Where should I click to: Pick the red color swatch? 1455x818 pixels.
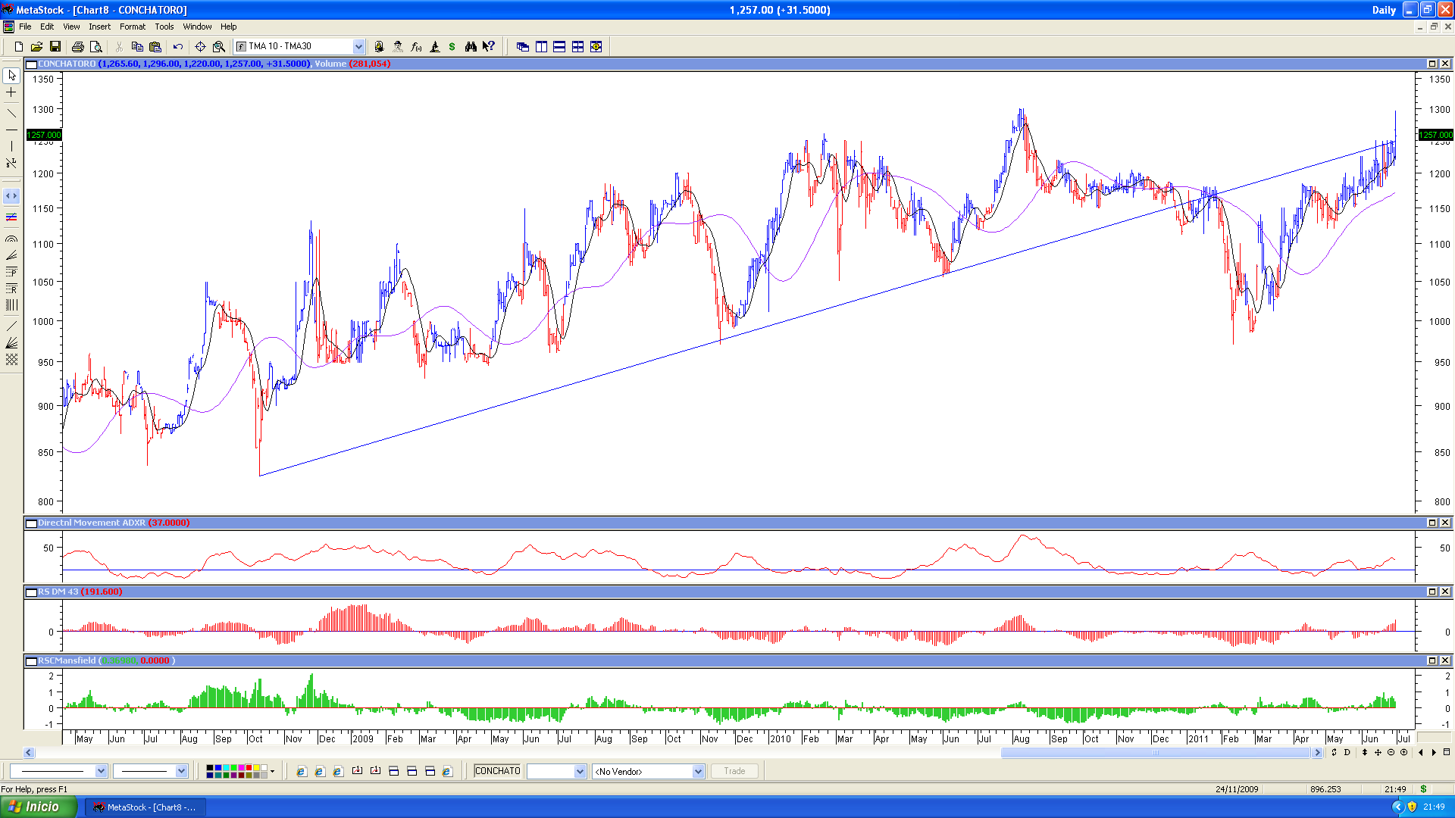point(249,768)
